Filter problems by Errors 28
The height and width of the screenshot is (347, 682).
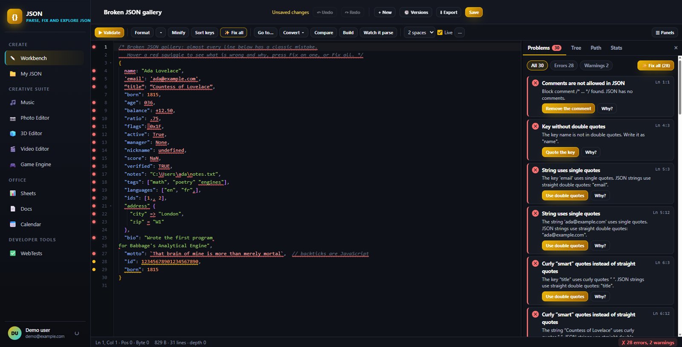564,65
